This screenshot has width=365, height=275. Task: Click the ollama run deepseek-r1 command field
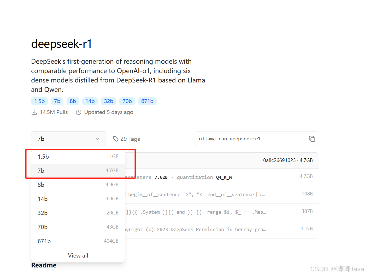pos(249,139)
